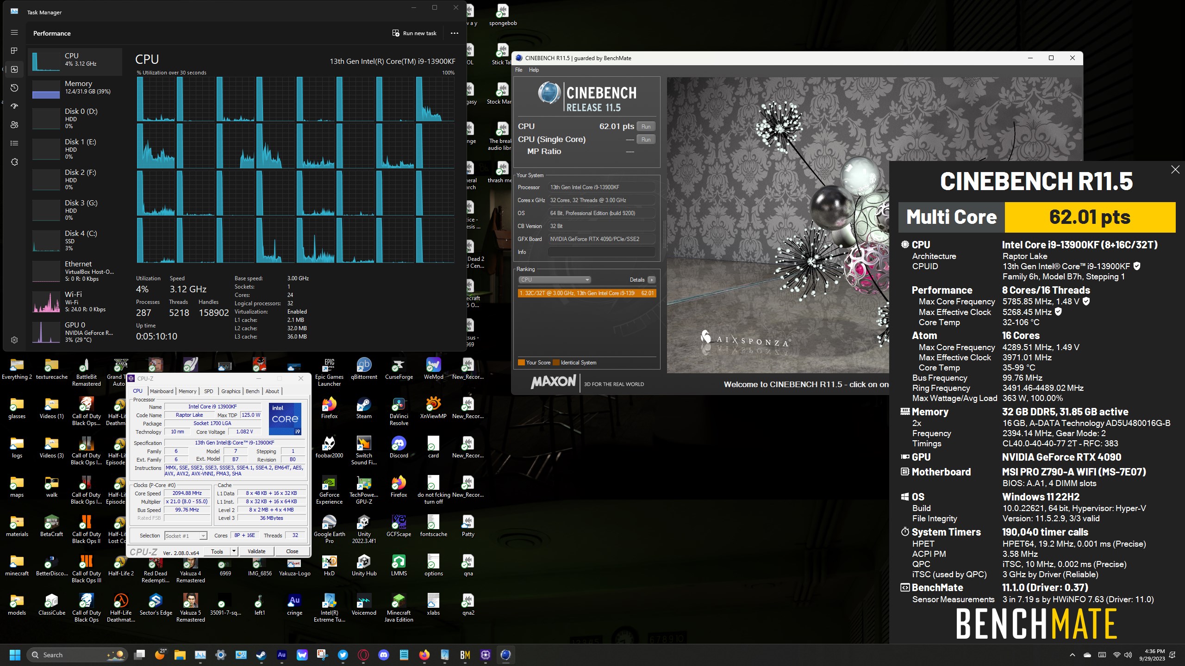Open foobar2000 desktop icon
The width and height of the screenshot is (1185, 666).
point(329,447)
